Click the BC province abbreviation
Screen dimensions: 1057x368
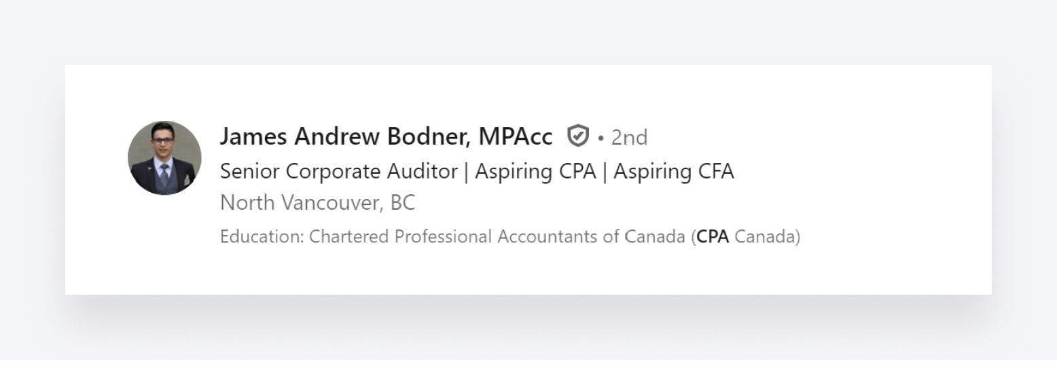tap(402, 203)
